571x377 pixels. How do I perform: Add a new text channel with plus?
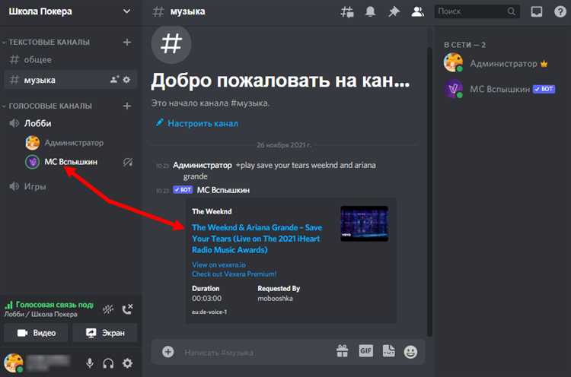coord(126,42)
